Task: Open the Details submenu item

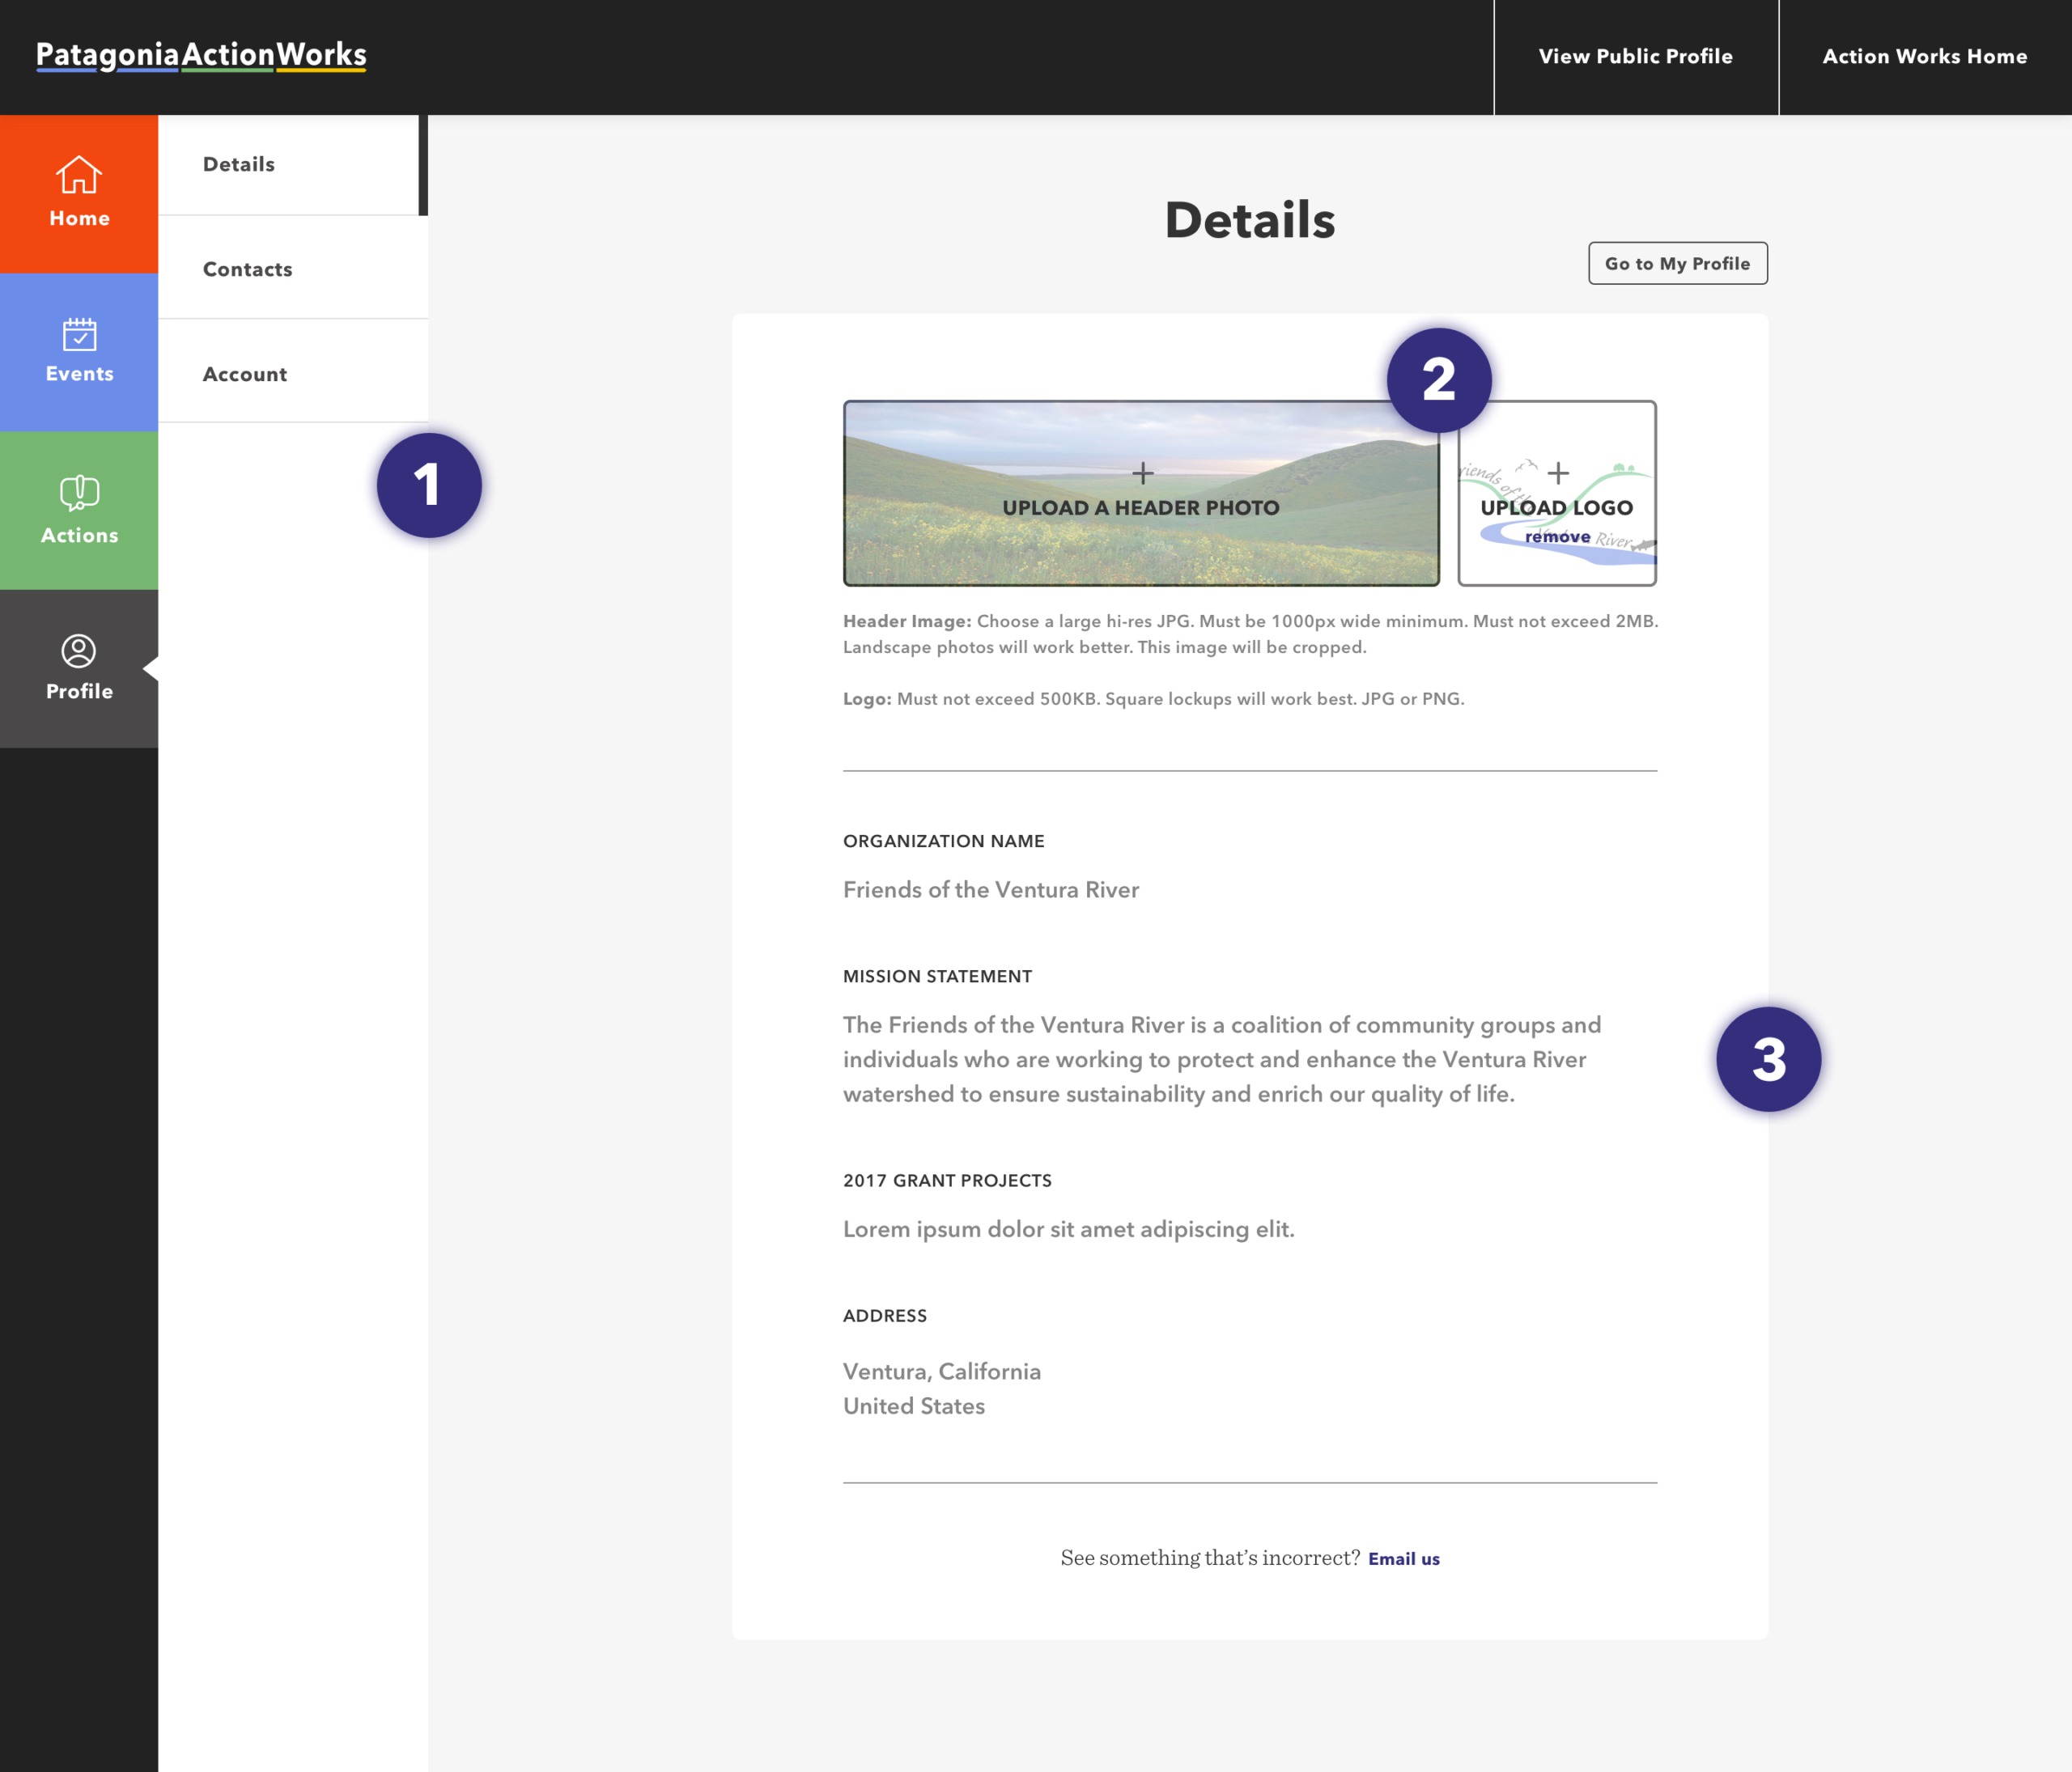Action: [x=239, y=165]
